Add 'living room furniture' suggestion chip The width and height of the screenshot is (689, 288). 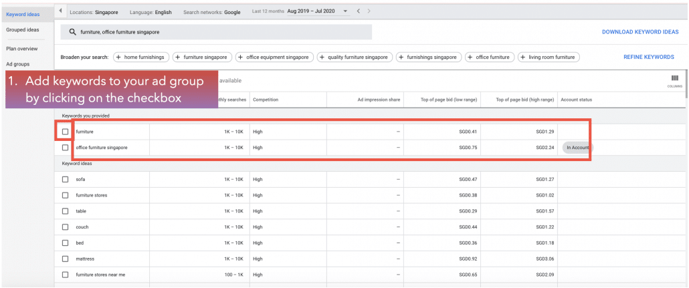[549, 57]
